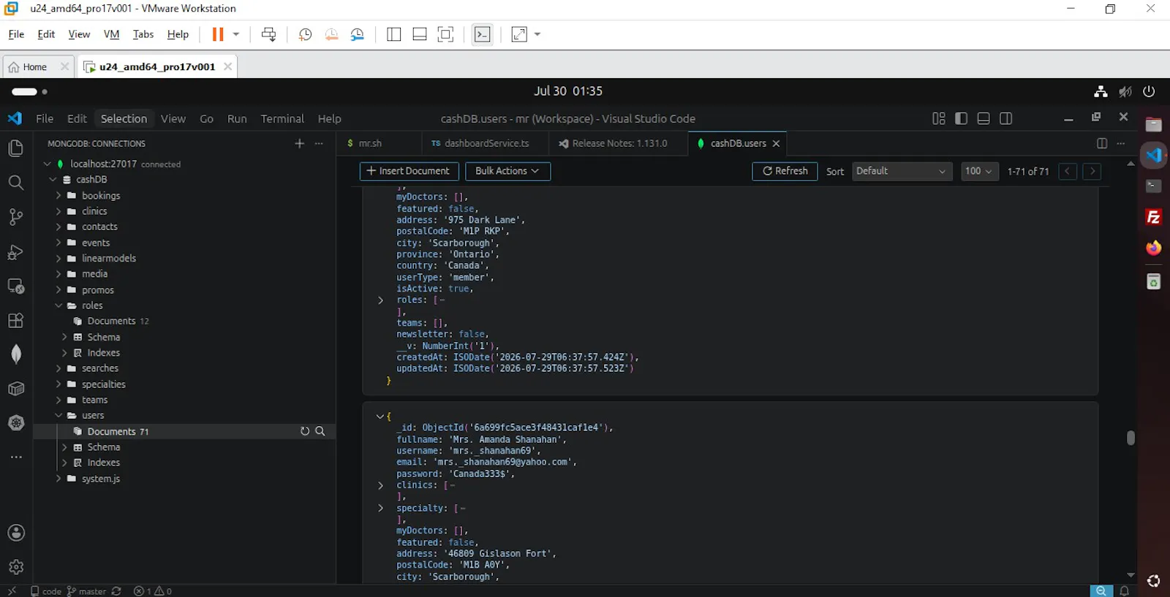Image resolution: width=1170 pixels, height=597 pixels.
Task: Open Firefox from the Ubuntu dock
Action: coord(1154,248)
